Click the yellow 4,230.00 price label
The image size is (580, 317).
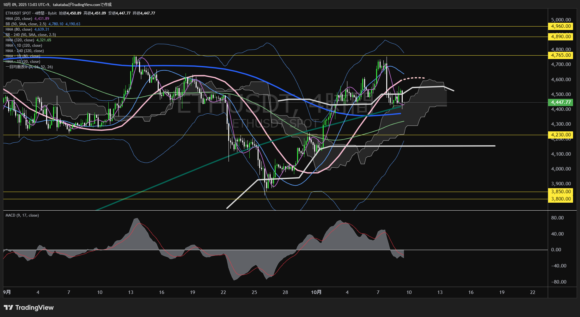click(x=561, y=135)
